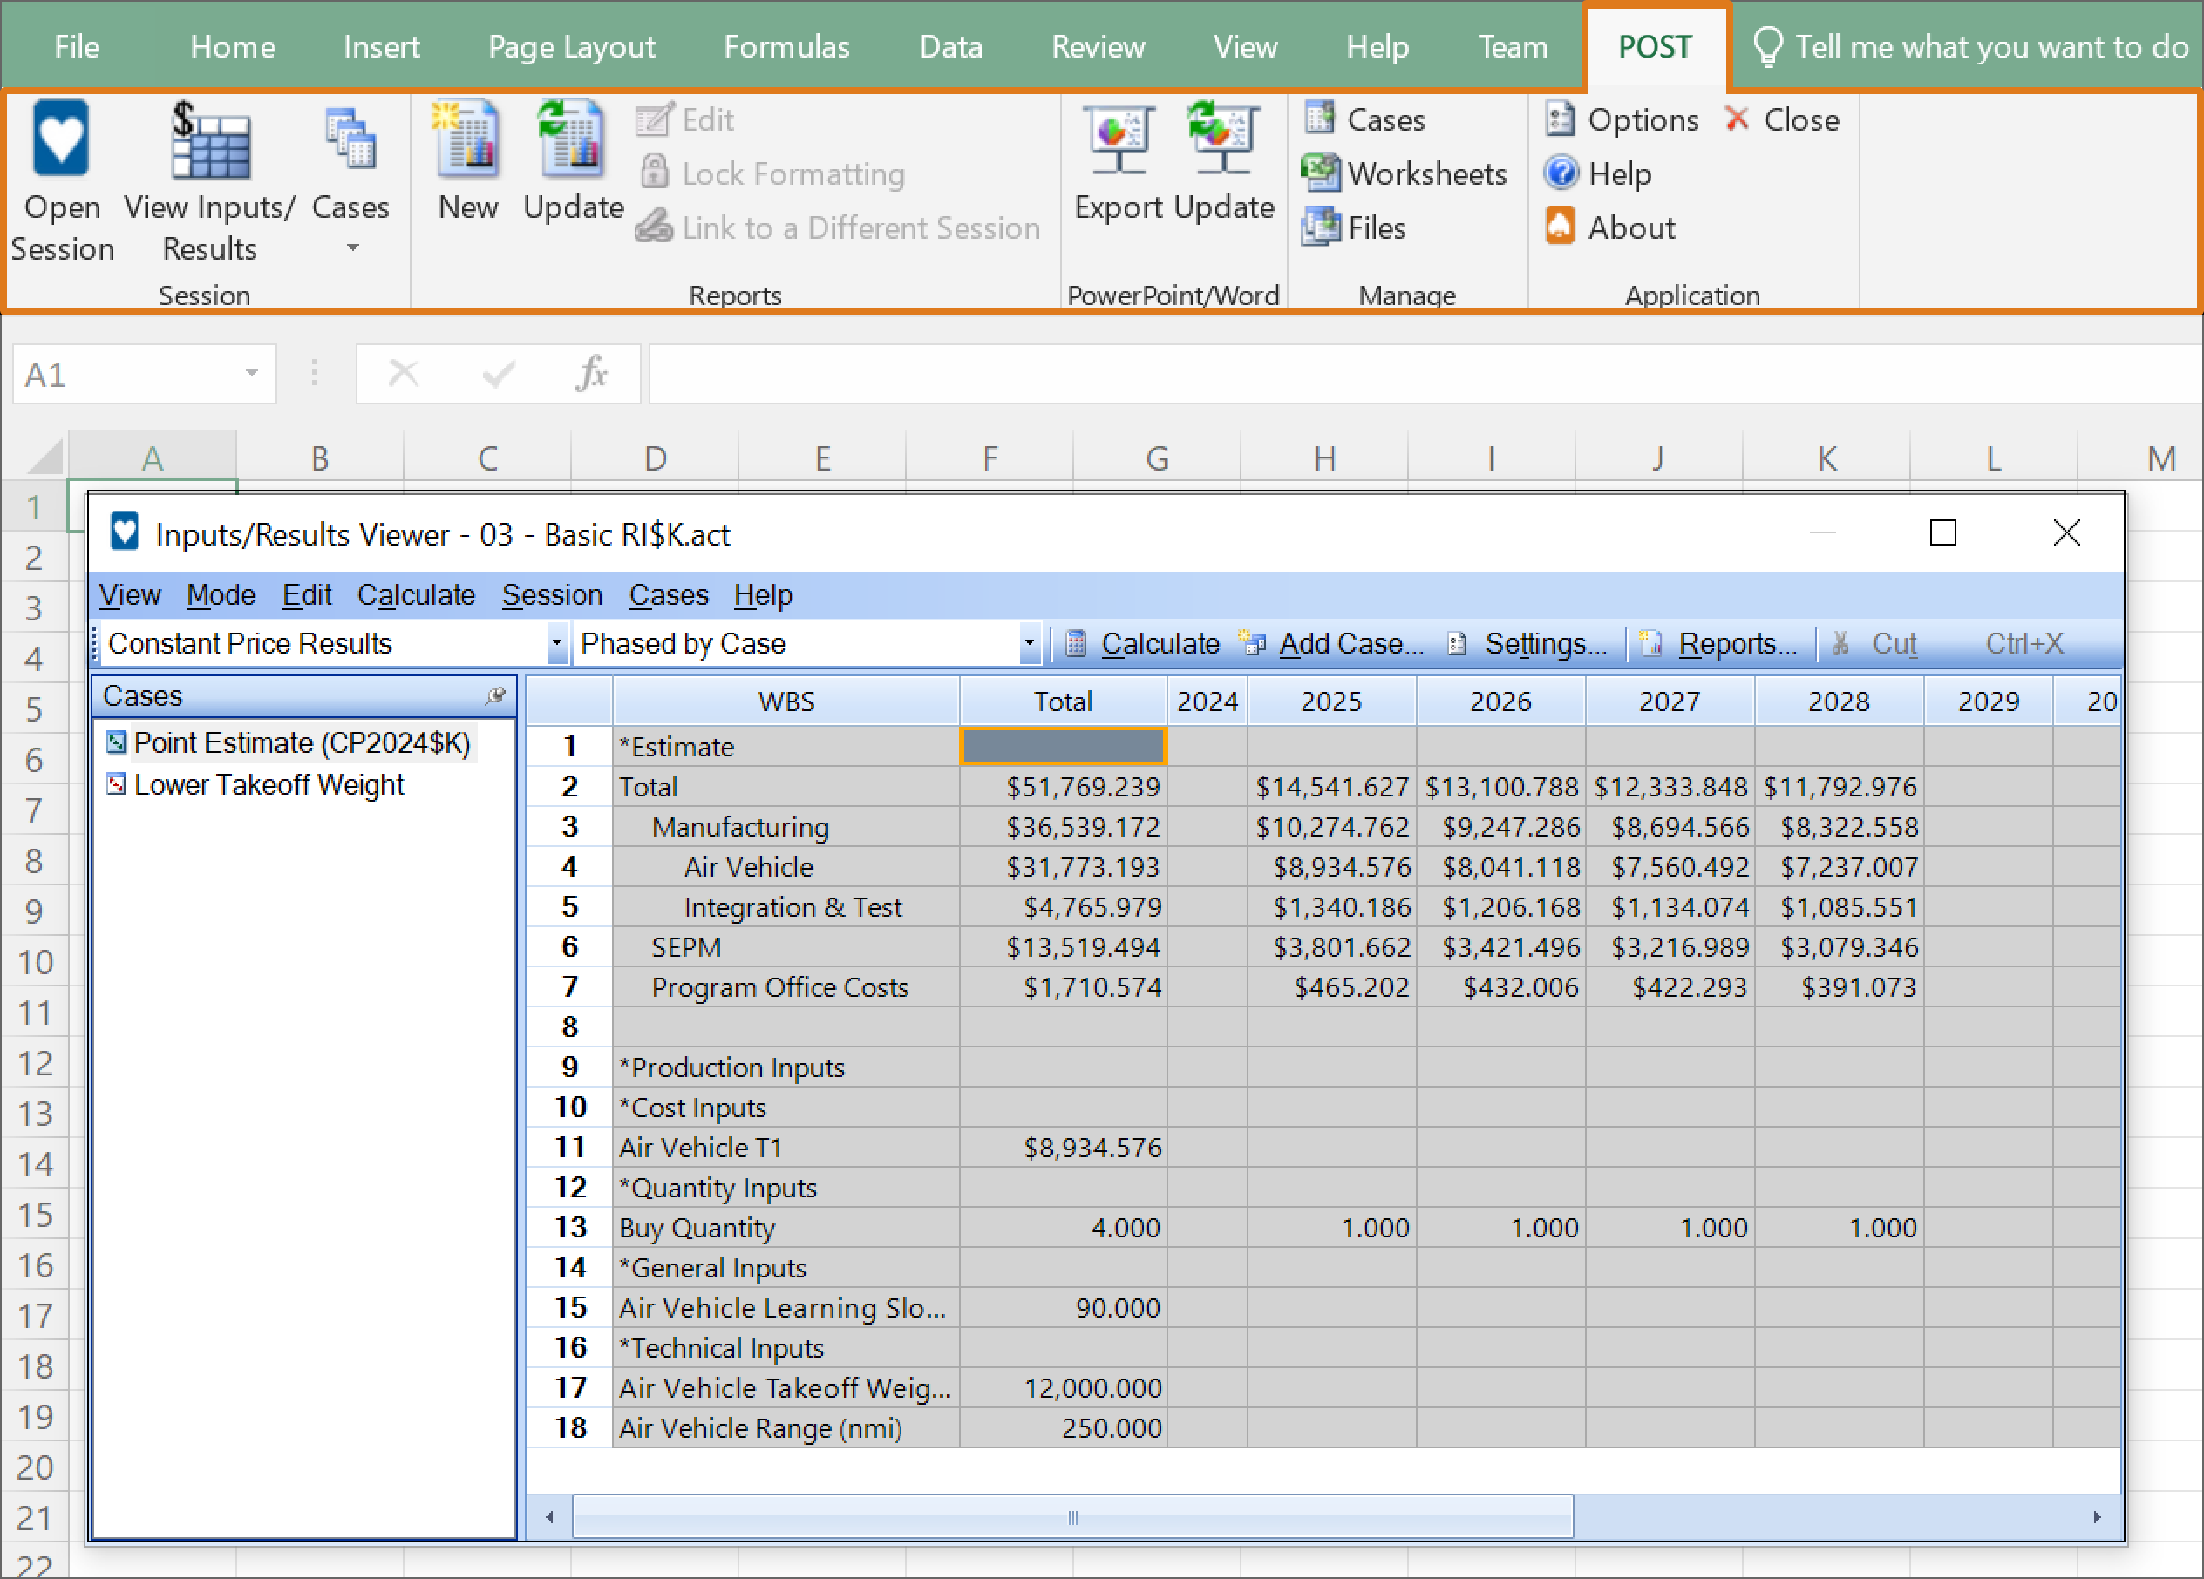
Task: Expand ribbon Cases dropdown arrow
Action: 351,248
